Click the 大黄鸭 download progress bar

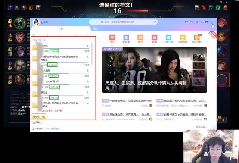[65, 73]
